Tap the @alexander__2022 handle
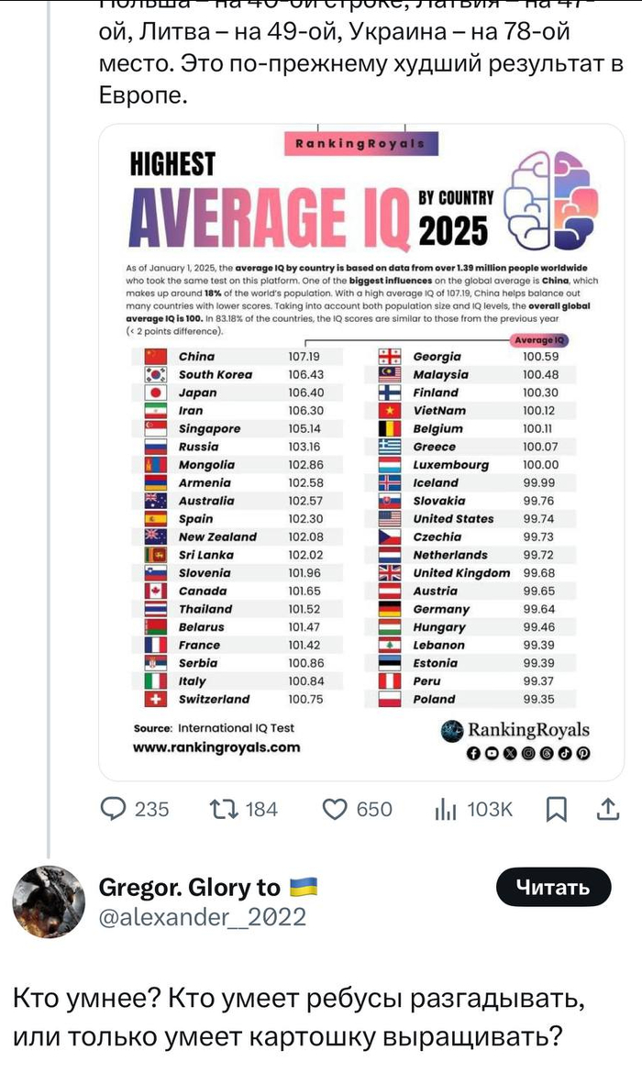 pyautogui.click(x=202, y=917)
